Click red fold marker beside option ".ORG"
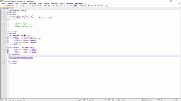181x101 pixels. [8, 51]
